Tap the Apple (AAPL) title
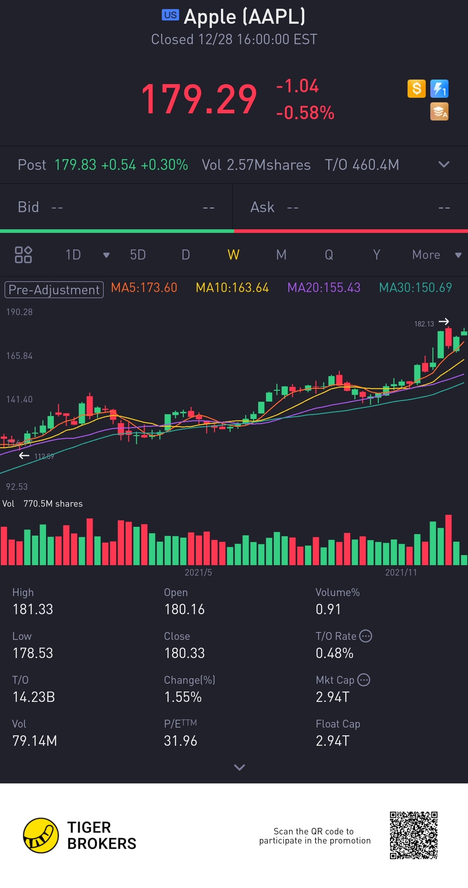 244,17
